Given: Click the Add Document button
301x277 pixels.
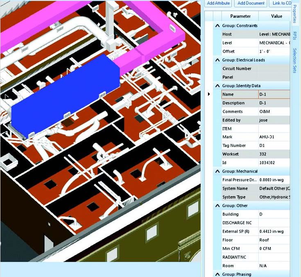Looking at the screenshot, I should click(x=250, y=3).
